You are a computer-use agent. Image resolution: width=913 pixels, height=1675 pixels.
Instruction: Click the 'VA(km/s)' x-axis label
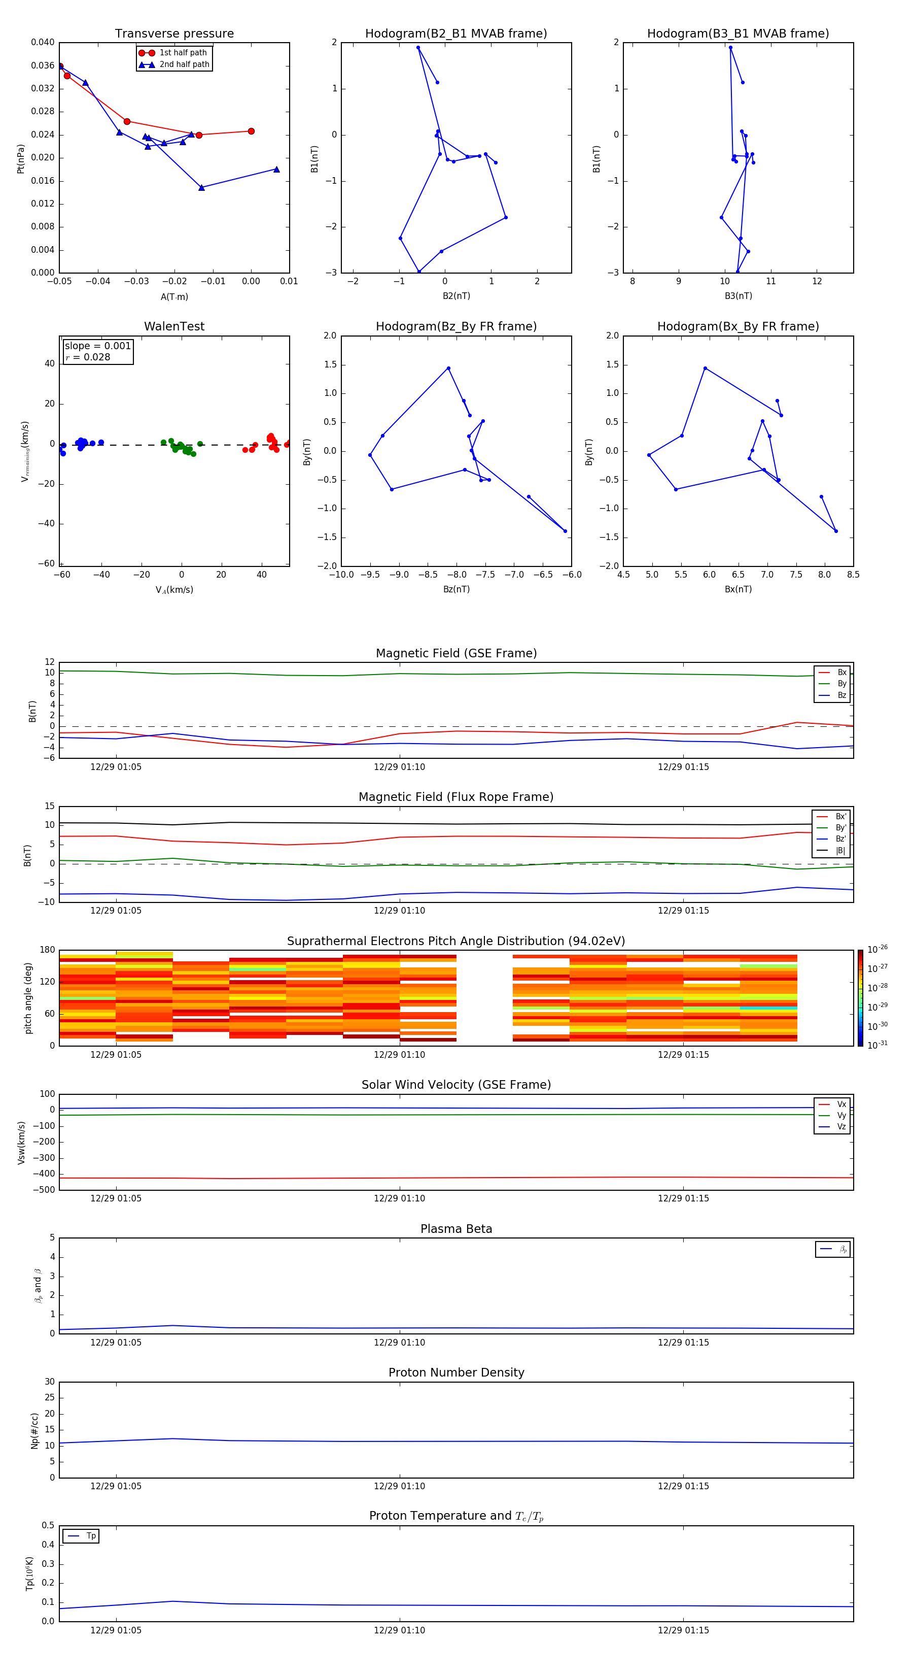point(174,590)
